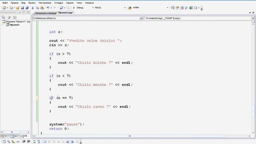256x144 pixels.
Task: Open the 'visible' find combo dropdown
Action: 168,8
